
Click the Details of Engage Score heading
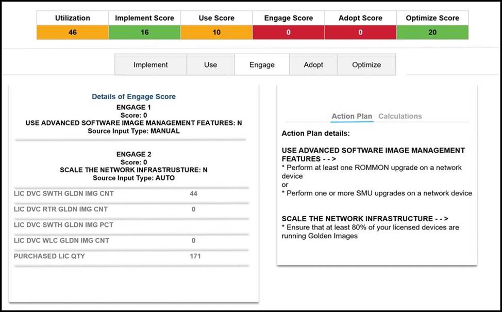(133, 96)
